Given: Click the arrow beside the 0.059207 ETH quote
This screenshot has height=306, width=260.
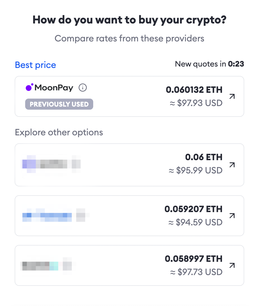Looking at the screenshot, I should [x=232, y=216].
